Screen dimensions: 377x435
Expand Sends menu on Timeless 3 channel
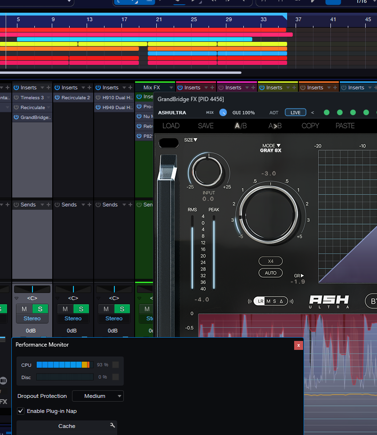[x=42, y=205]
